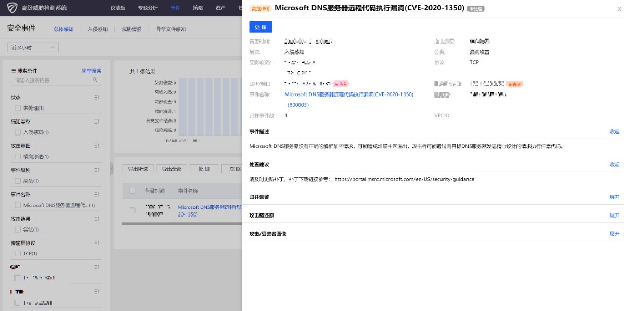Click the 事件名称 column header in the table
This screenshot has width=624, height=311.
188,191
